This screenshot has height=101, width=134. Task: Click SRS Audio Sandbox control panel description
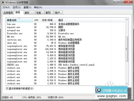coord(76,65)
